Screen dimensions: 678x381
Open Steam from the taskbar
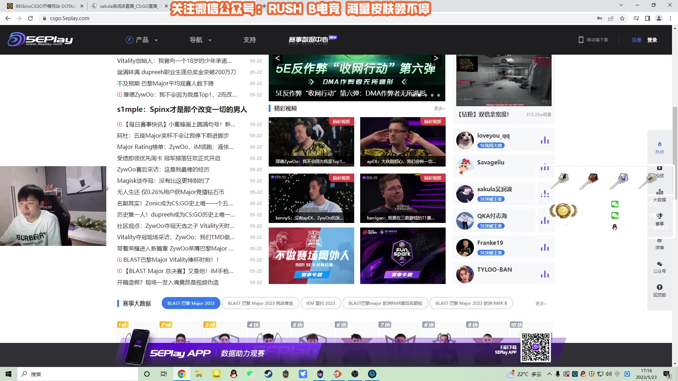pyautogui.click(x=268, y=374)
